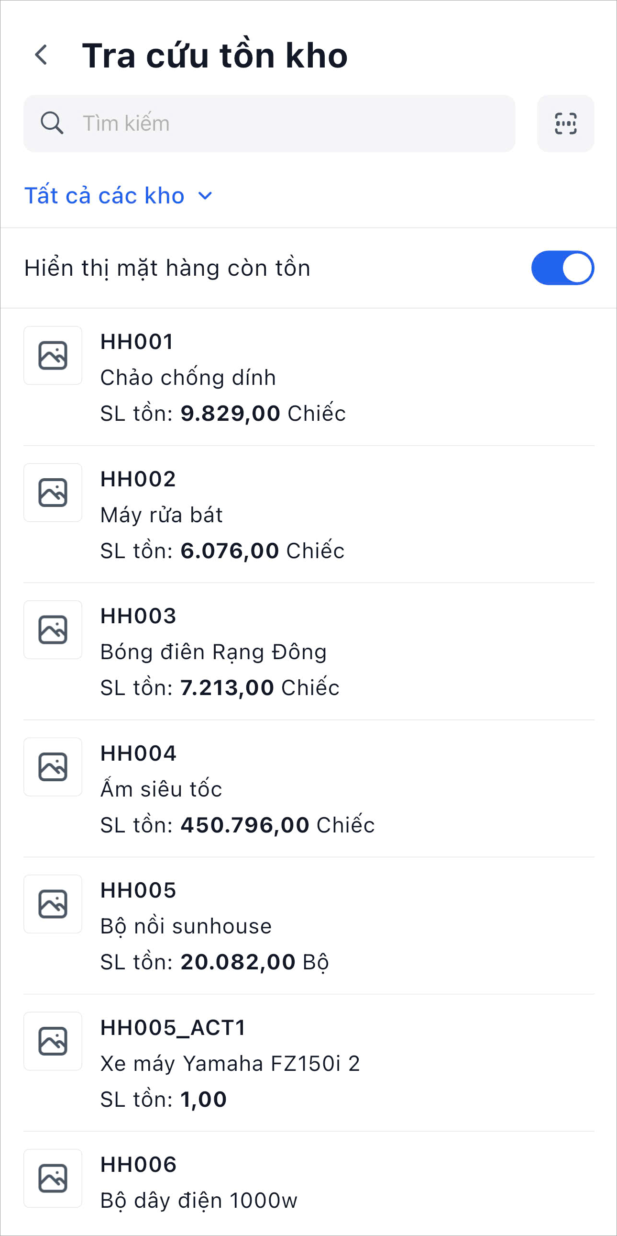
Task: Click the warehouse filter chevron arrow
Action: [x=205, y=196]
